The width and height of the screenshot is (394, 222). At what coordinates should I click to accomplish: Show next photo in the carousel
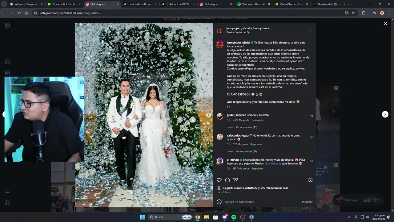coord(208,115)
